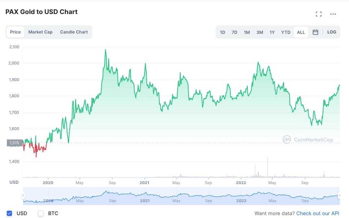Select the 1Y time range
The image size is (349, 218).
[x=272, y=32]
